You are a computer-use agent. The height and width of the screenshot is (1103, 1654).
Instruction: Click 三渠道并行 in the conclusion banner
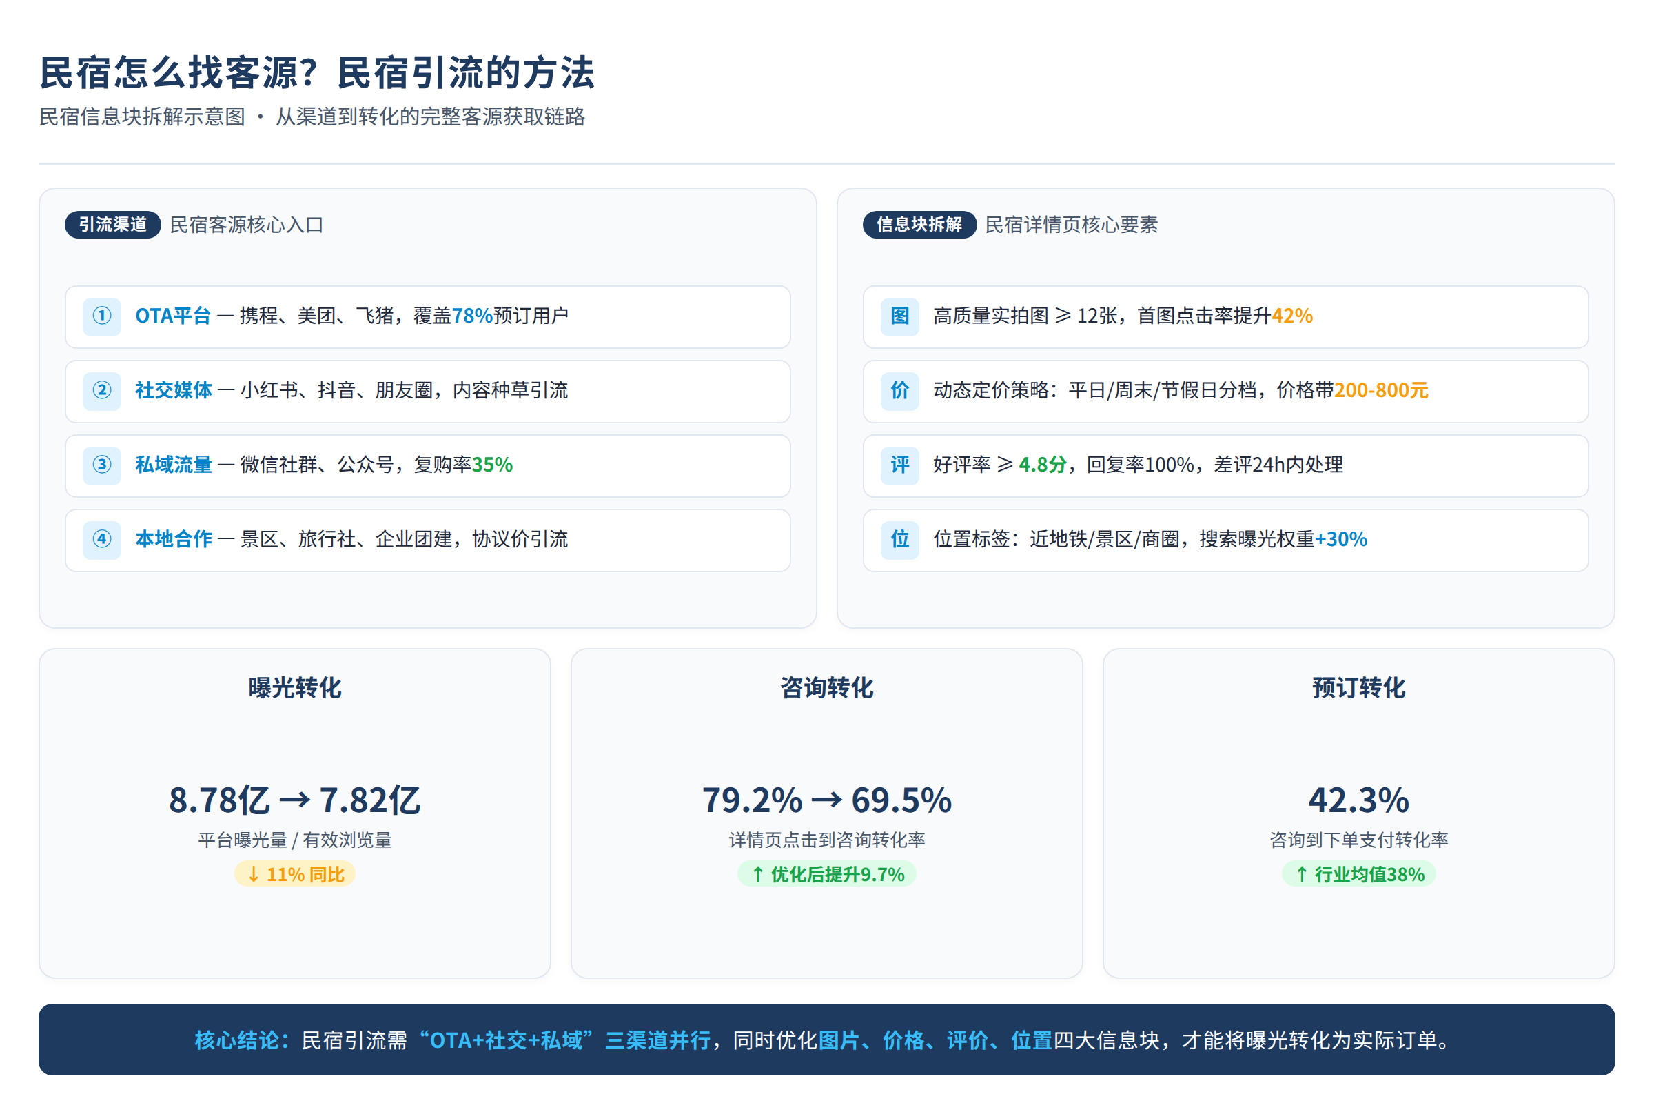[x=657, y=1040]
